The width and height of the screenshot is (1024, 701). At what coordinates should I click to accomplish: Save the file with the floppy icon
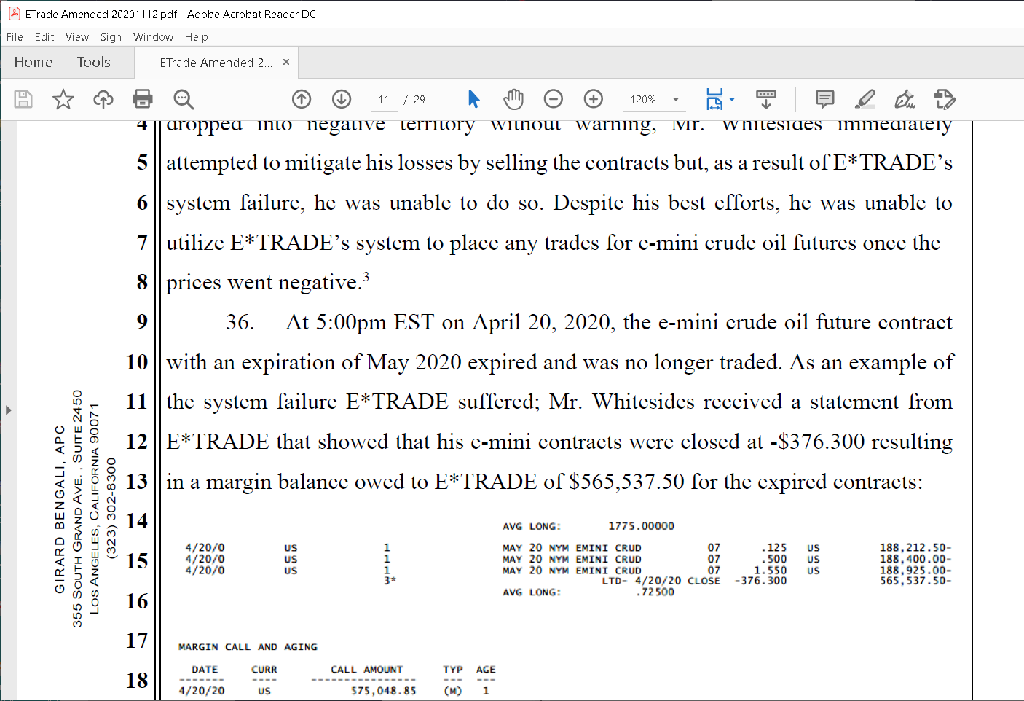pos(23,99)
